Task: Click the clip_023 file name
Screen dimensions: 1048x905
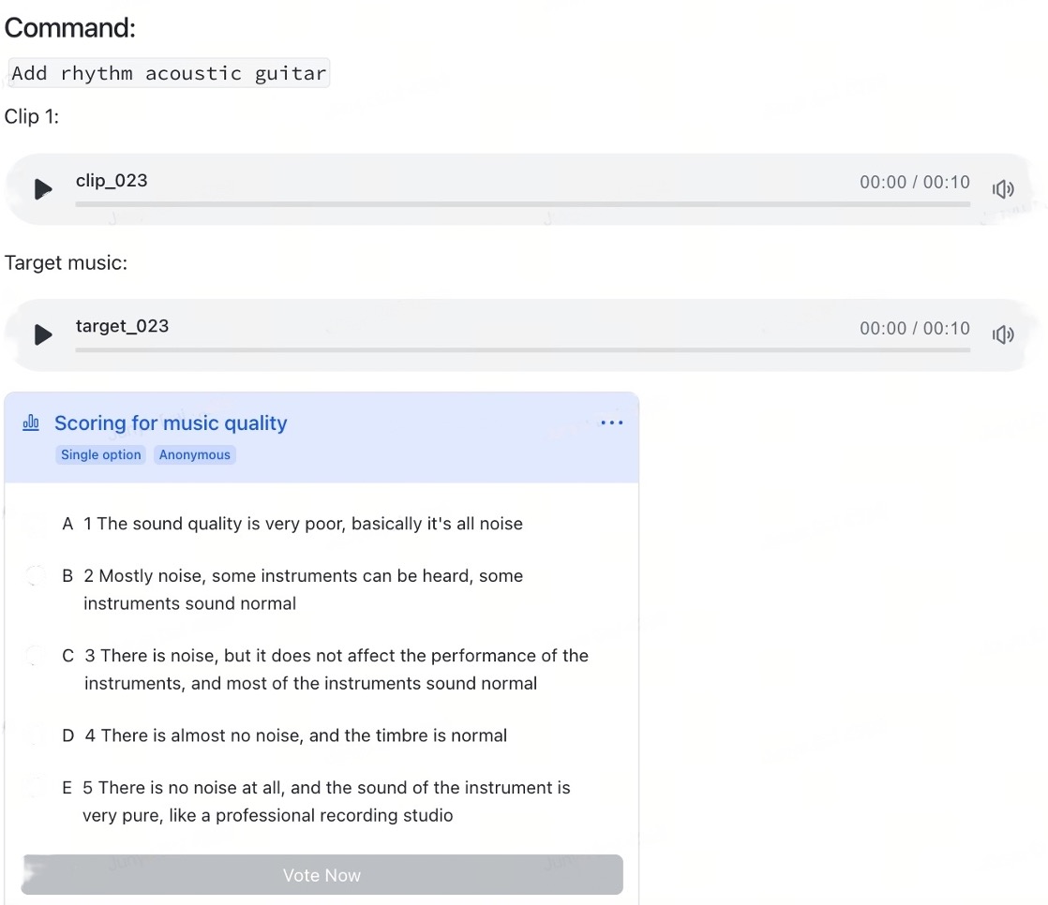Action: pos(112,181)
